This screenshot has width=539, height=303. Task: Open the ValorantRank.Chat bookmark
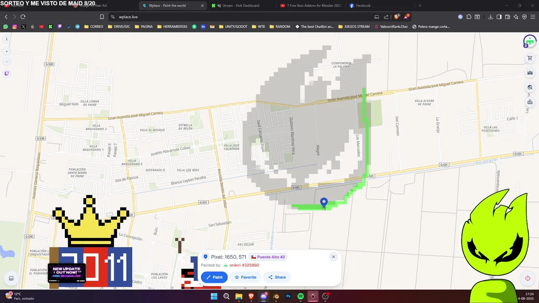[391, 27]
